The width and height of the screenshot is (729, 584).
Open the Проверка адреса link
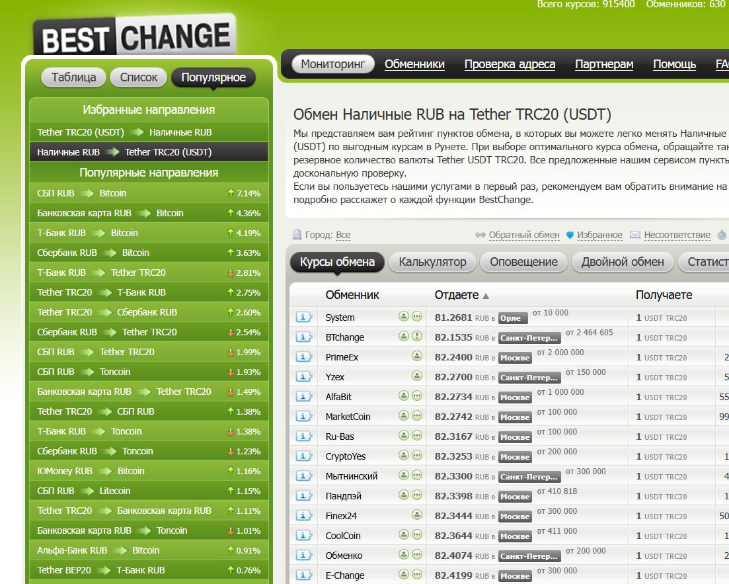510,64
